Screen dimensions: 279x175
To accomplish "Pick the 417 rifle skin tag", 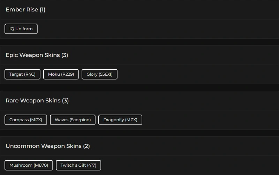I will (78, 165).
